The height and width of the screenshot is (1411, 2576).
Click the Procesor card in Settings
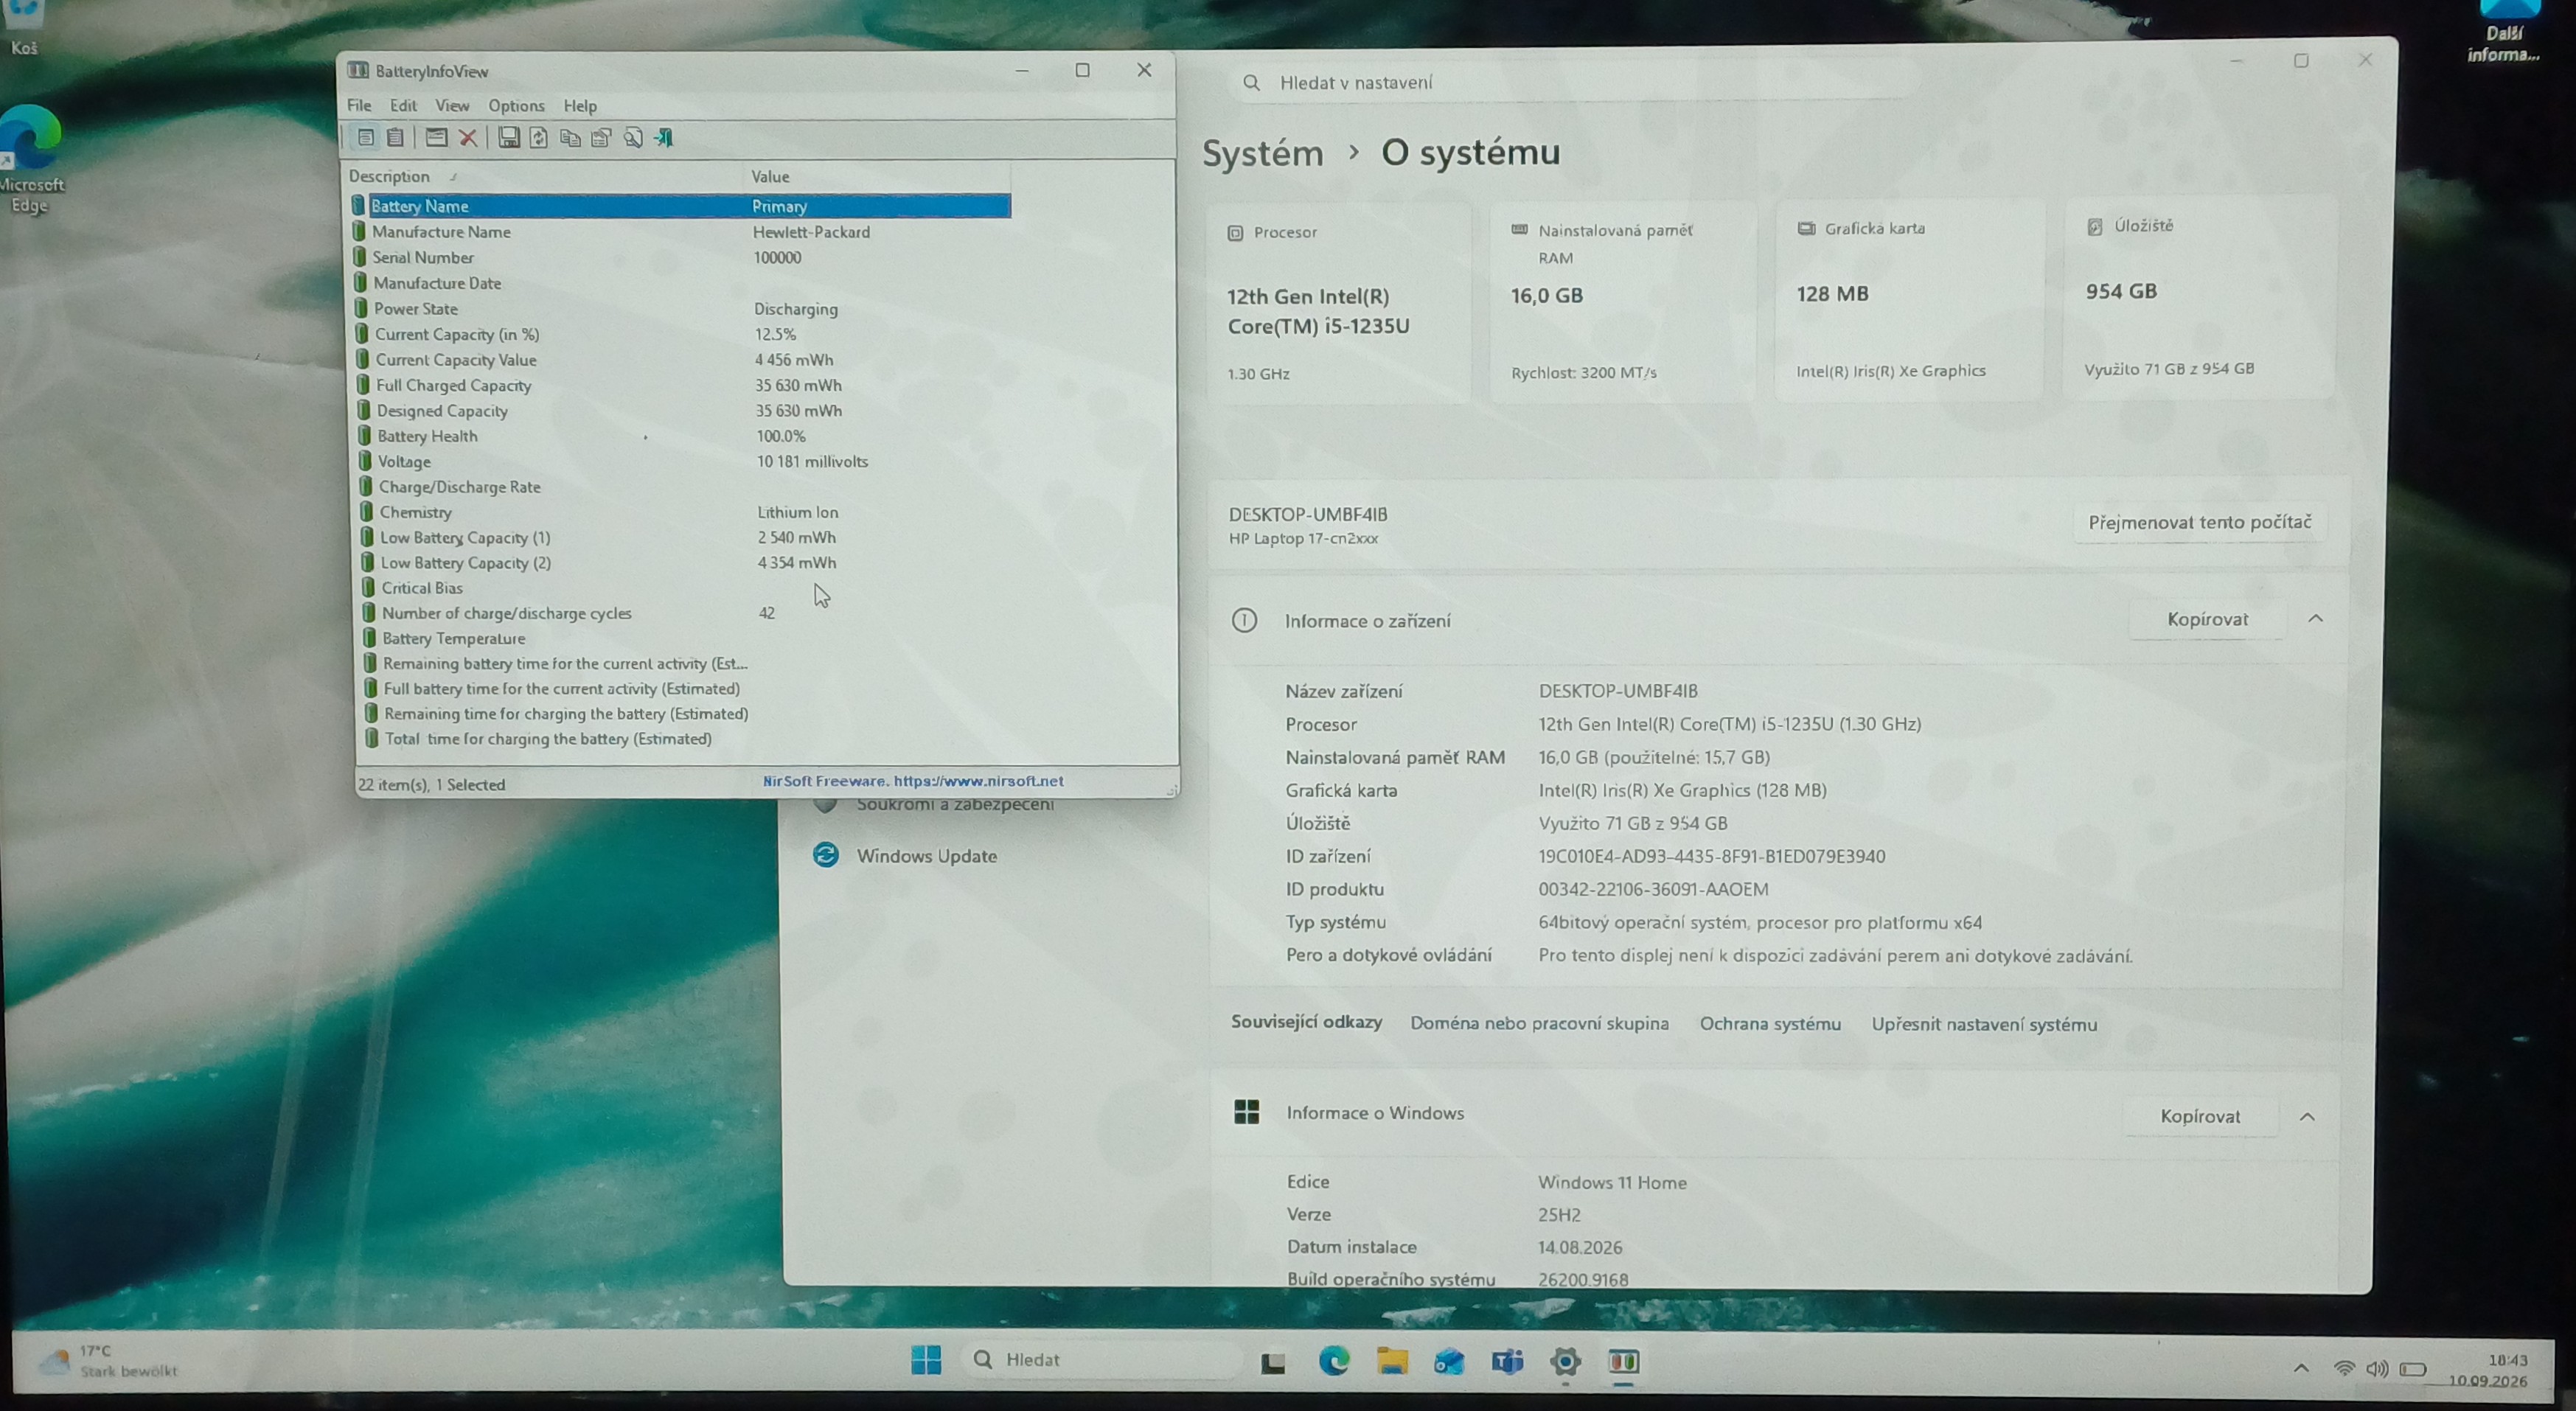click(x=1338, y=303)
